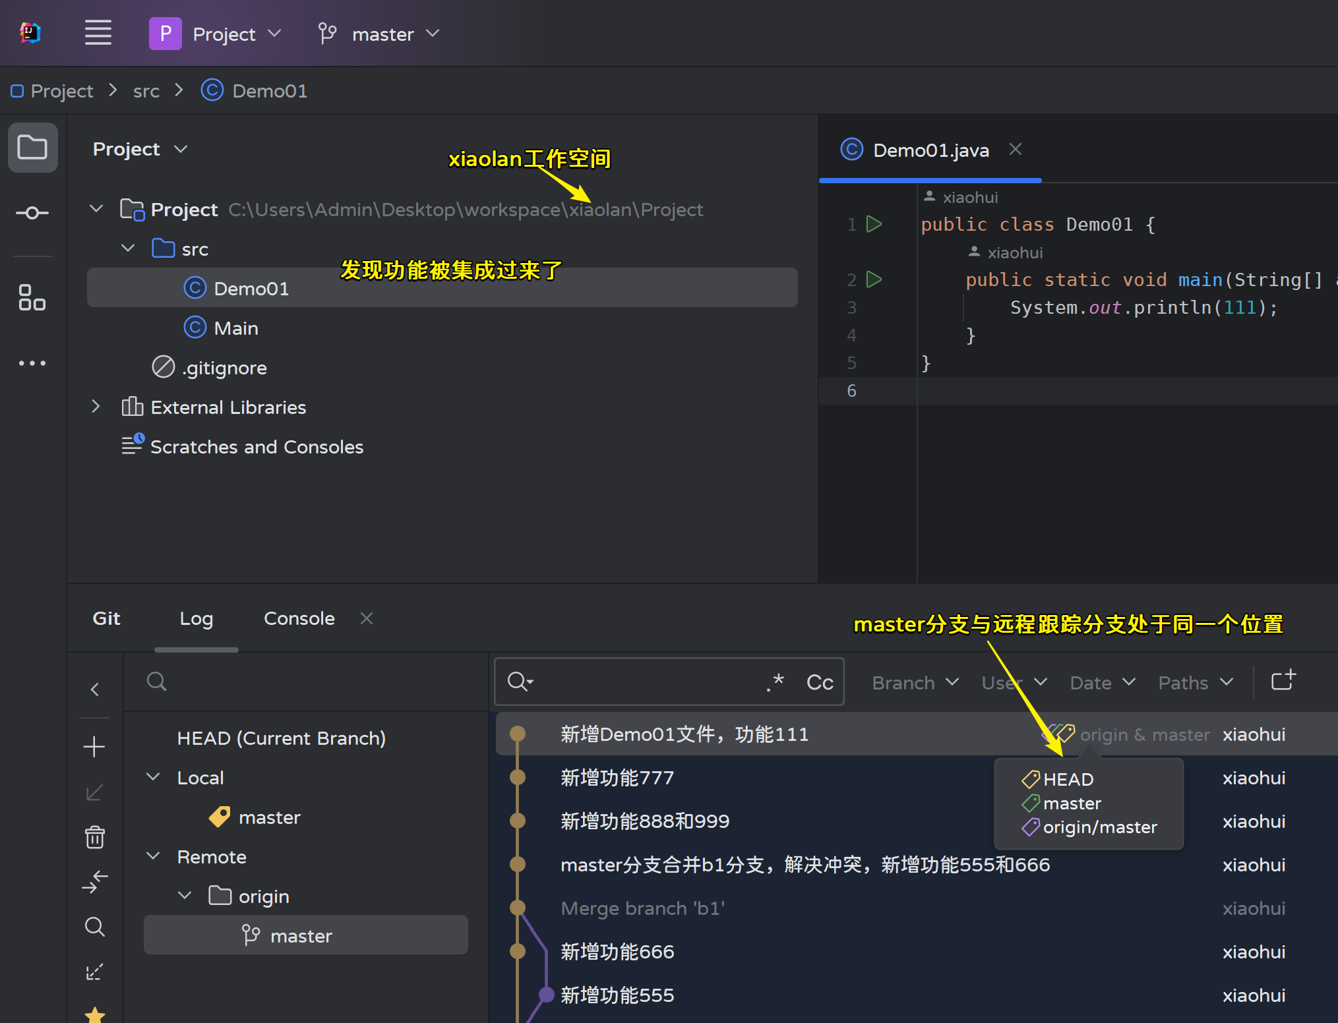This screenshot has width=1338, height=1023.
Task: Toggle the regex option in log search
Action: click(775, 682)
